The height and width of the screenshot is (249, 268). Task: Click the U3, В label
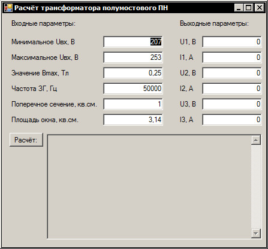point(188,104)
